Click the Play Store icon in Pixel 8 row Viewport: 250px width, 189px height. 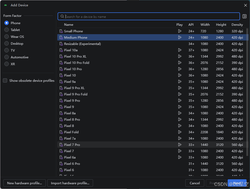pos(180,126)
